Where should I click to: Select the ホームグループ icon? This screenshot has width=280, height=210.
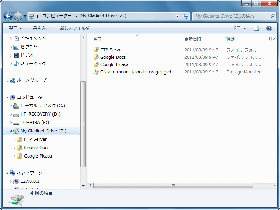click(13, 81)
